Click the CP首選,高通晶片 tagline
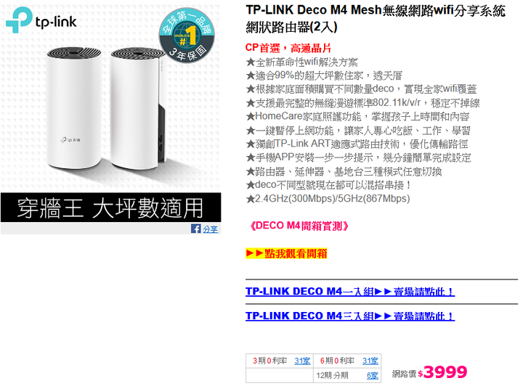Viewport: 523px width, 386px height. pyautogui.click(x=288, y=48)
